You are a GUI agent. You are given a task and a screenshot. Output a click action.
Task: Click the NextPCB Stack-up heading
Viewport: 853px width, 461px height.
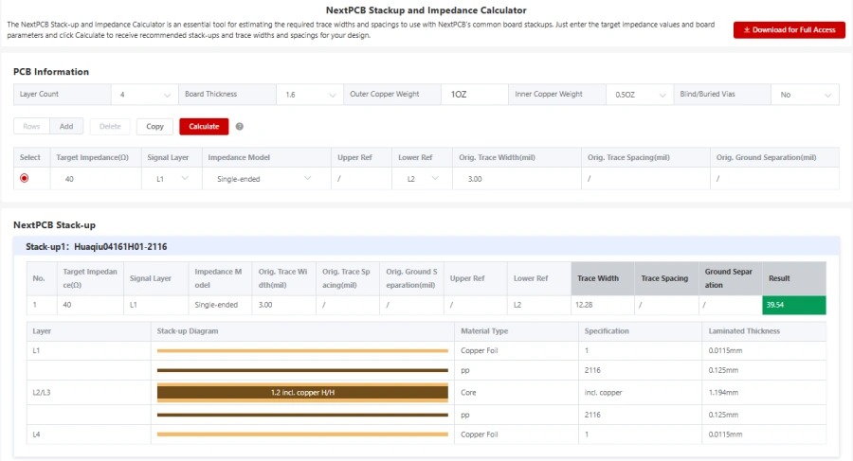tap(54, 225)
